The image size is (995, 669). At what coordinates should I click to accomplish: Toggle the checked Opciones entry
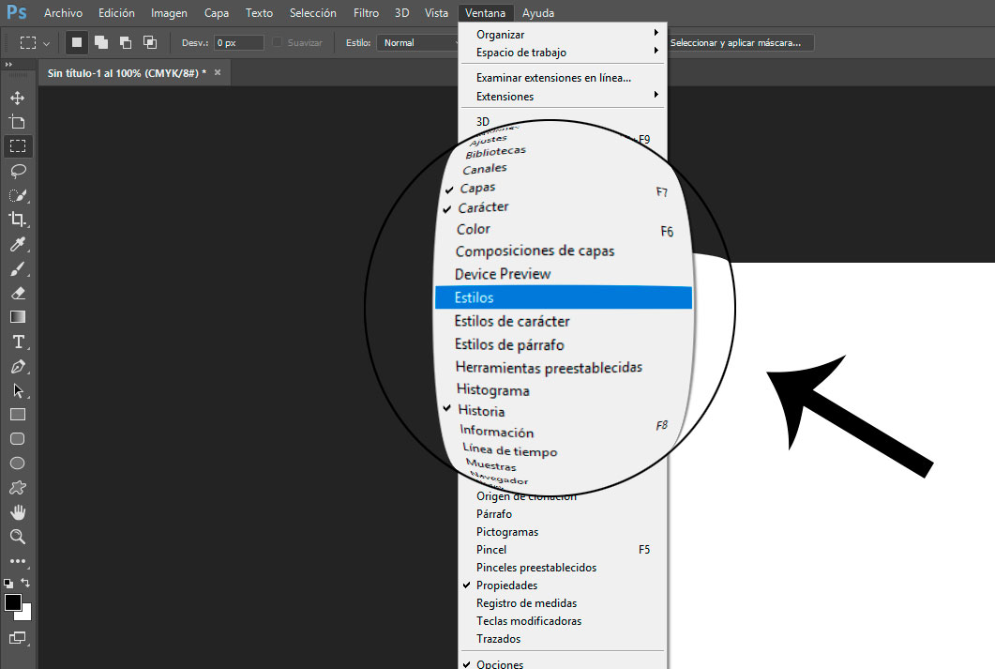(563, 662)
